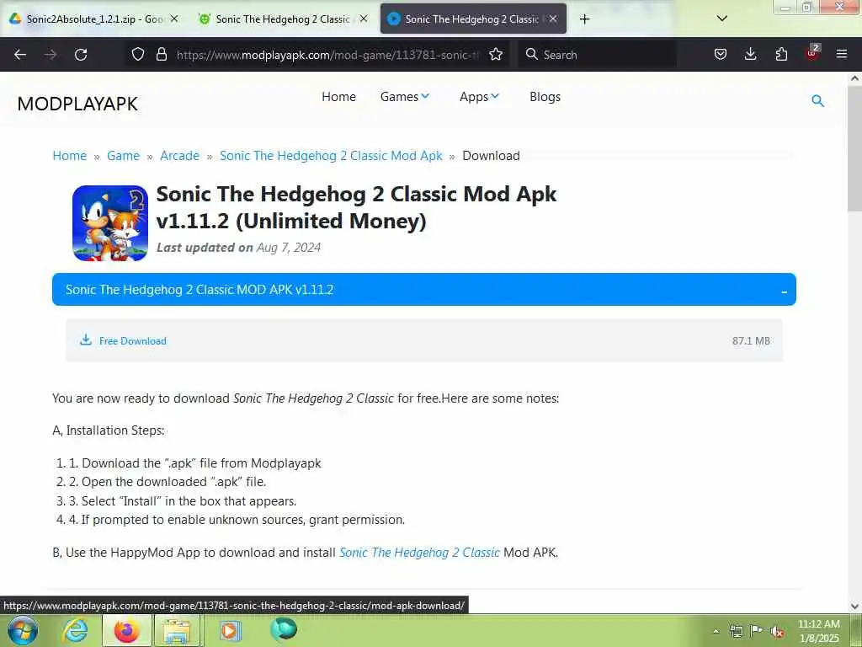This screenshot has height=647, width=862.
Task: Reload the current page
Action: click(81, 55)
